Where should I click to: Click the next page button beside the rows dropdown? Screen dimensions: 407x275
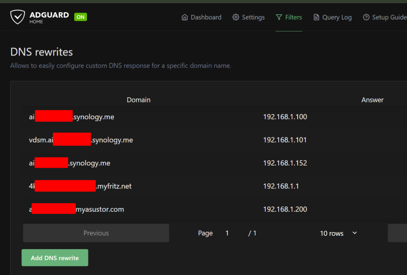click(397, 233)
